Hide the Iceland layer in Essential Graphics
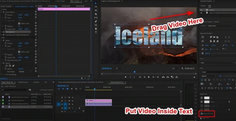The height and width of the screenshot is (121, 236). (x=201, y=10)
